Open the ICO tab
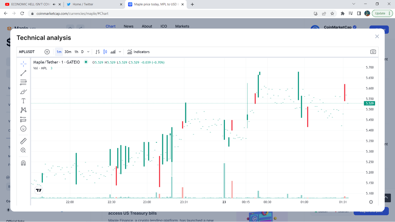Screen dimensions: 395x222 click(x=164, y=26)
